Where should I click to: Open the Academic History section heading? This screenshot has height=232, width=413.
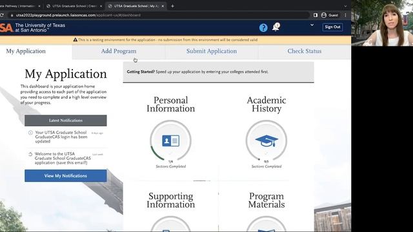(x=267, y=104)
